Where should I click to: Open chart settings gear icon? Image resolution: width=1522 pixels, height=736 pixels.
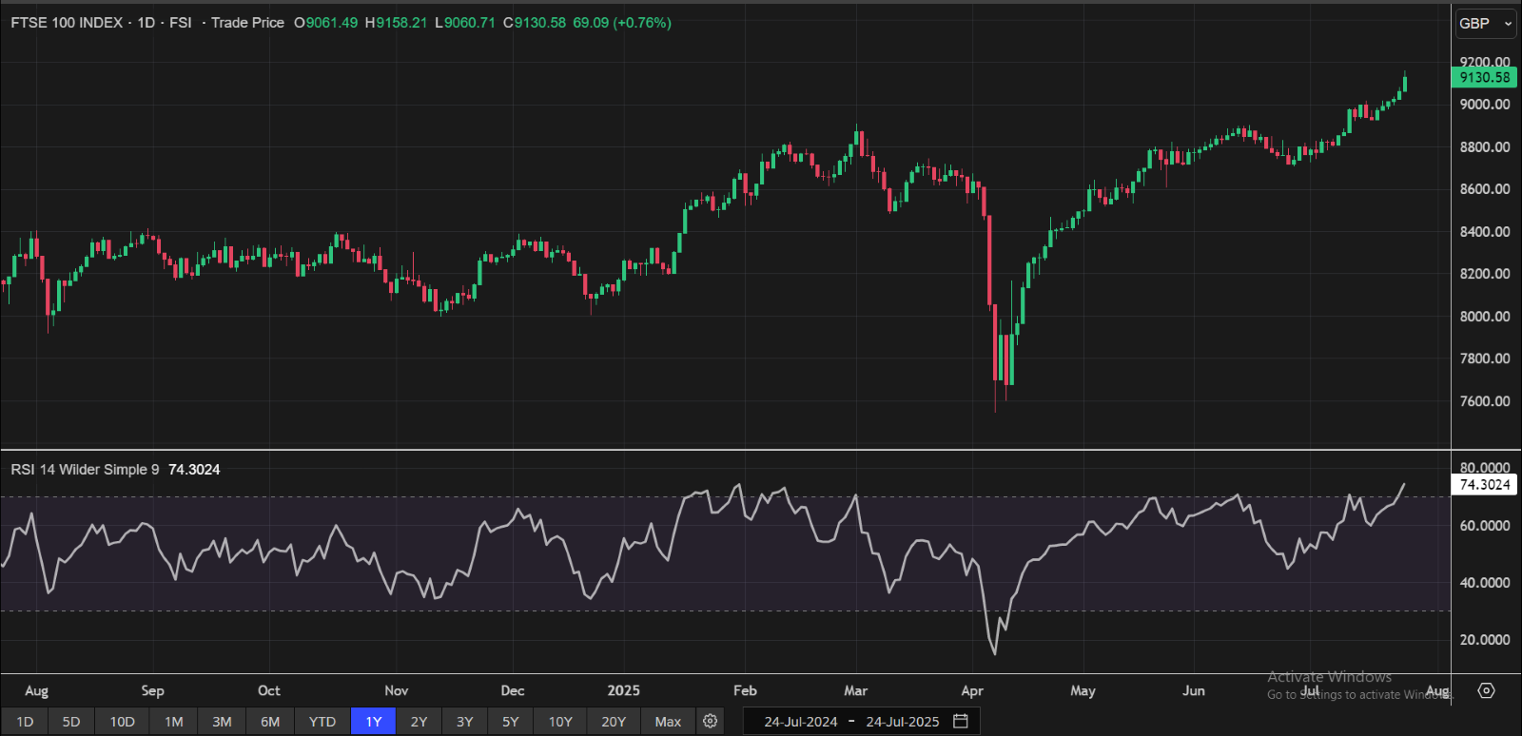[710, 722]
